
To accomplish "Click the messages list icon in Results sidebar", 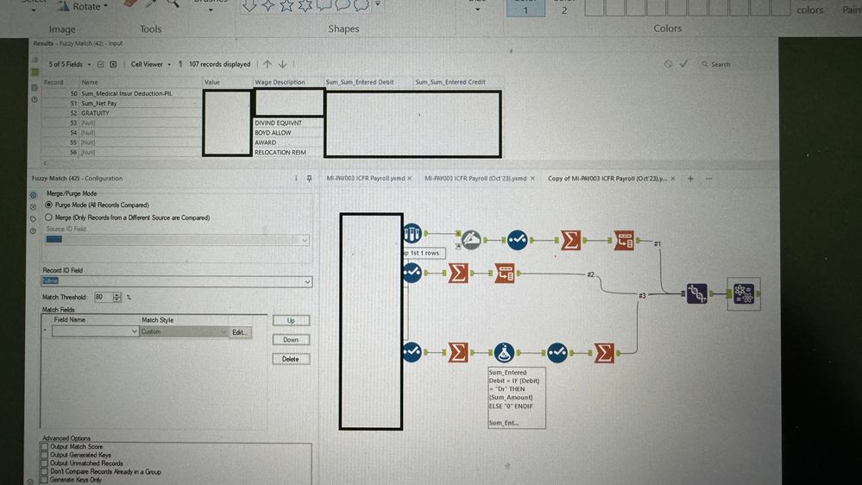I will click(x=35, y=60).
